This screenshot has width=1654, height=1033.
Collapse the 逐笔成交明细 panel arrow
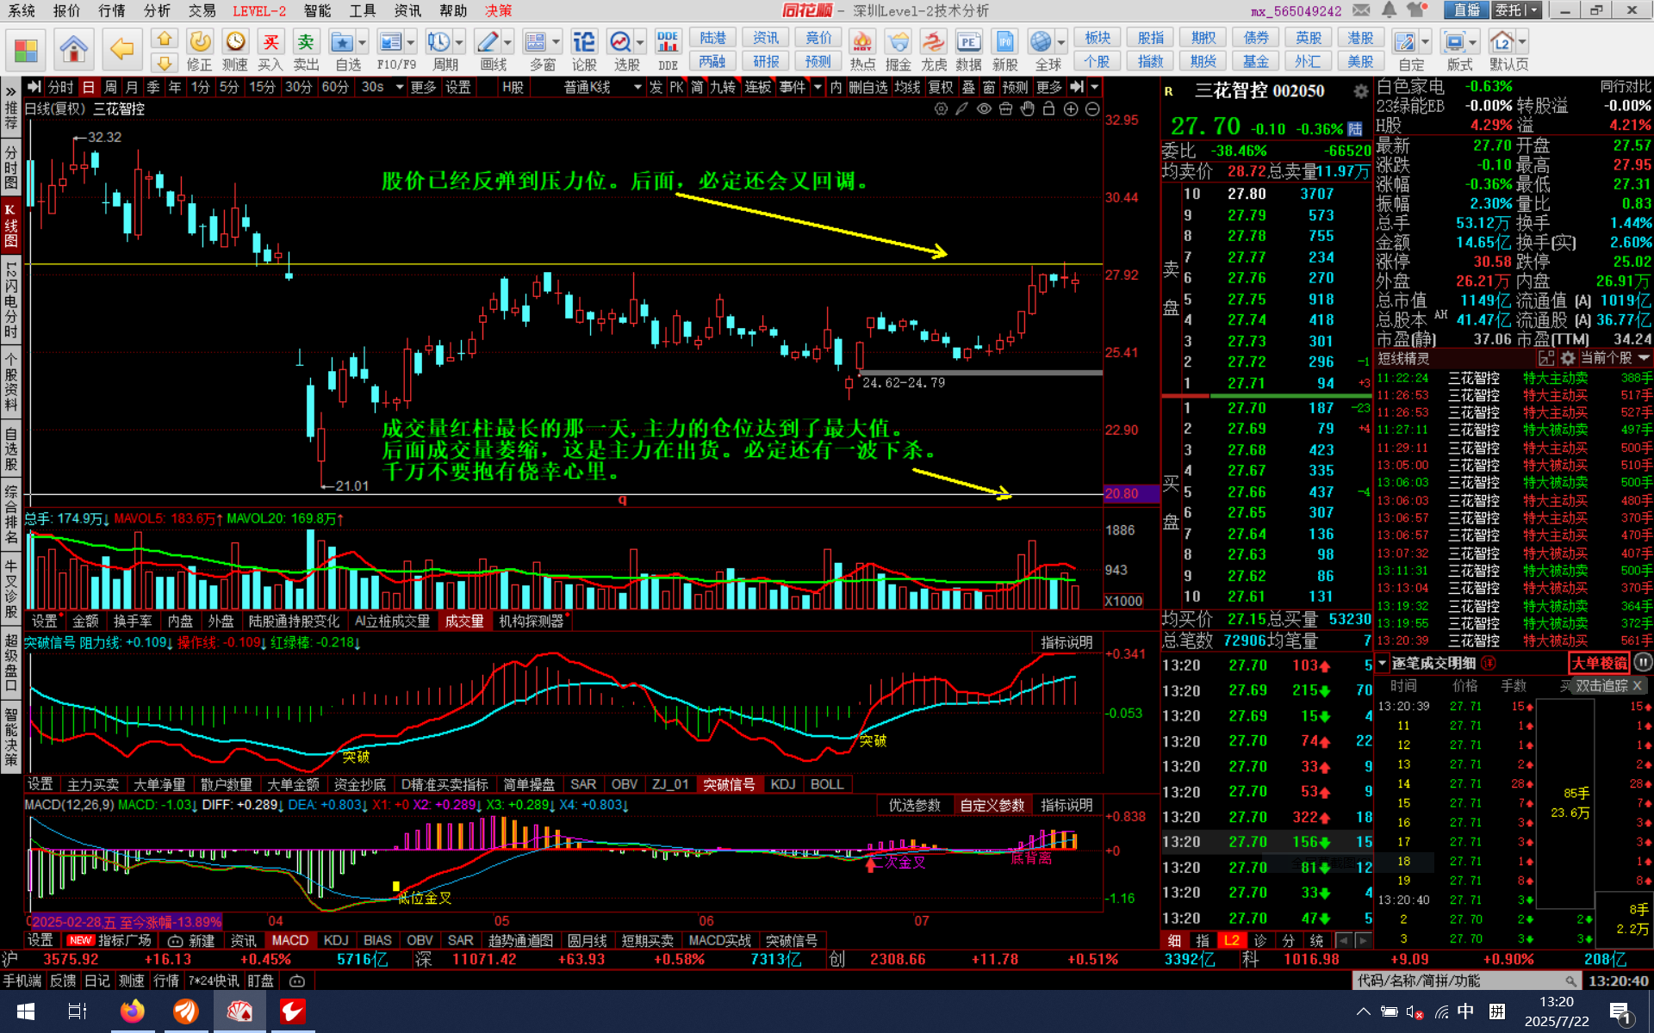point(1382,663)
